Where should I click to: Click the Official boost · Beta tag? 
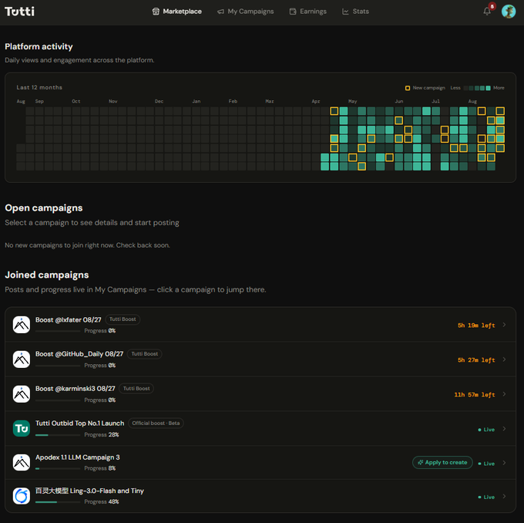tap(156, 423)
